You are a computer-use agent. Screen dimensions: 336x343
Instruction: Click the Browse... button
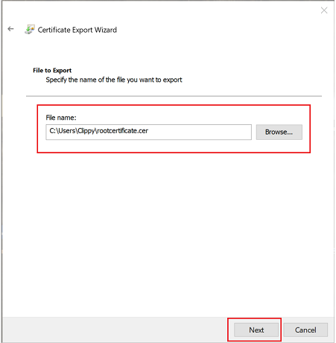[279, 132]
